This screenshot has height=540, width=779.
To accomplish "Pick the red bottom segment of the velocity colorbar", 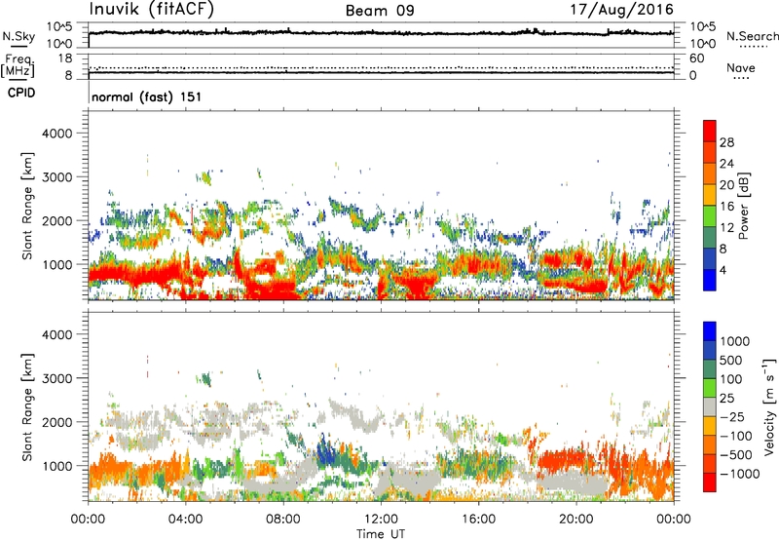I will (x=710, y=482).
